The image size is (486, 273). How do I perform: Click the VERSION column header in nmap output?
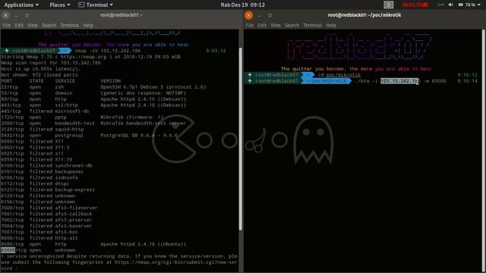click(111, 81)
